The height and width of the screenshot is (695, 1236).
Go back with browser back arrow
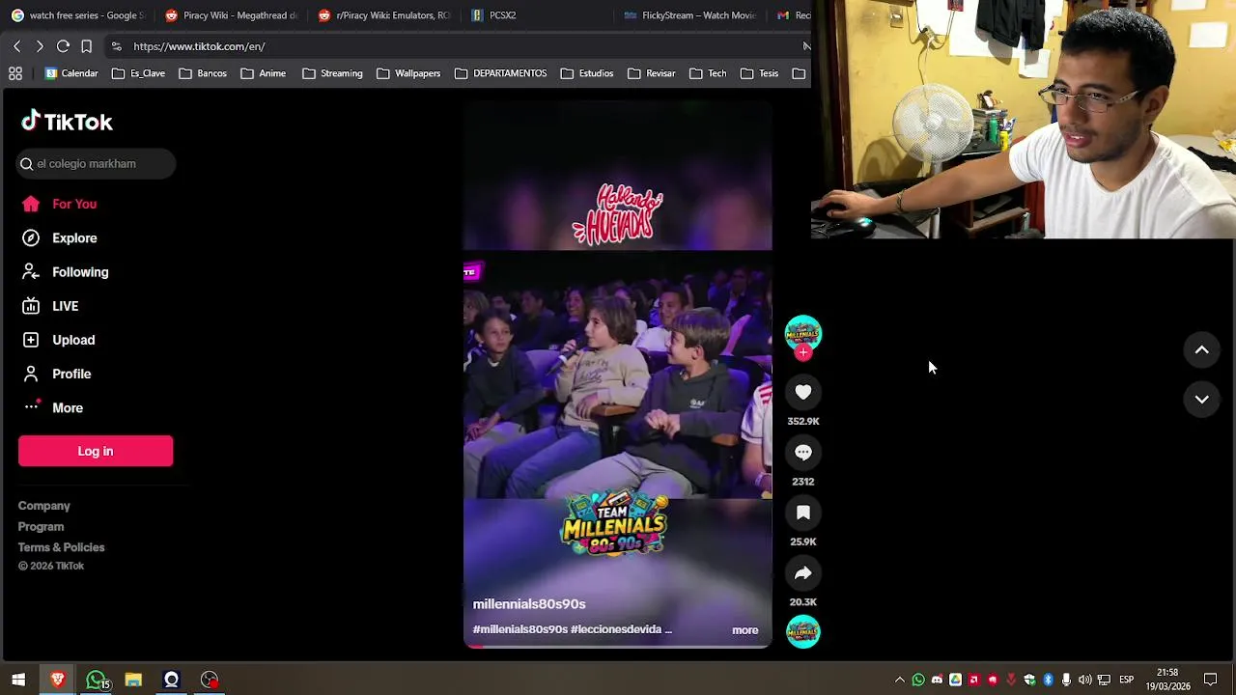pyautogui.click(x=16, y=46)
